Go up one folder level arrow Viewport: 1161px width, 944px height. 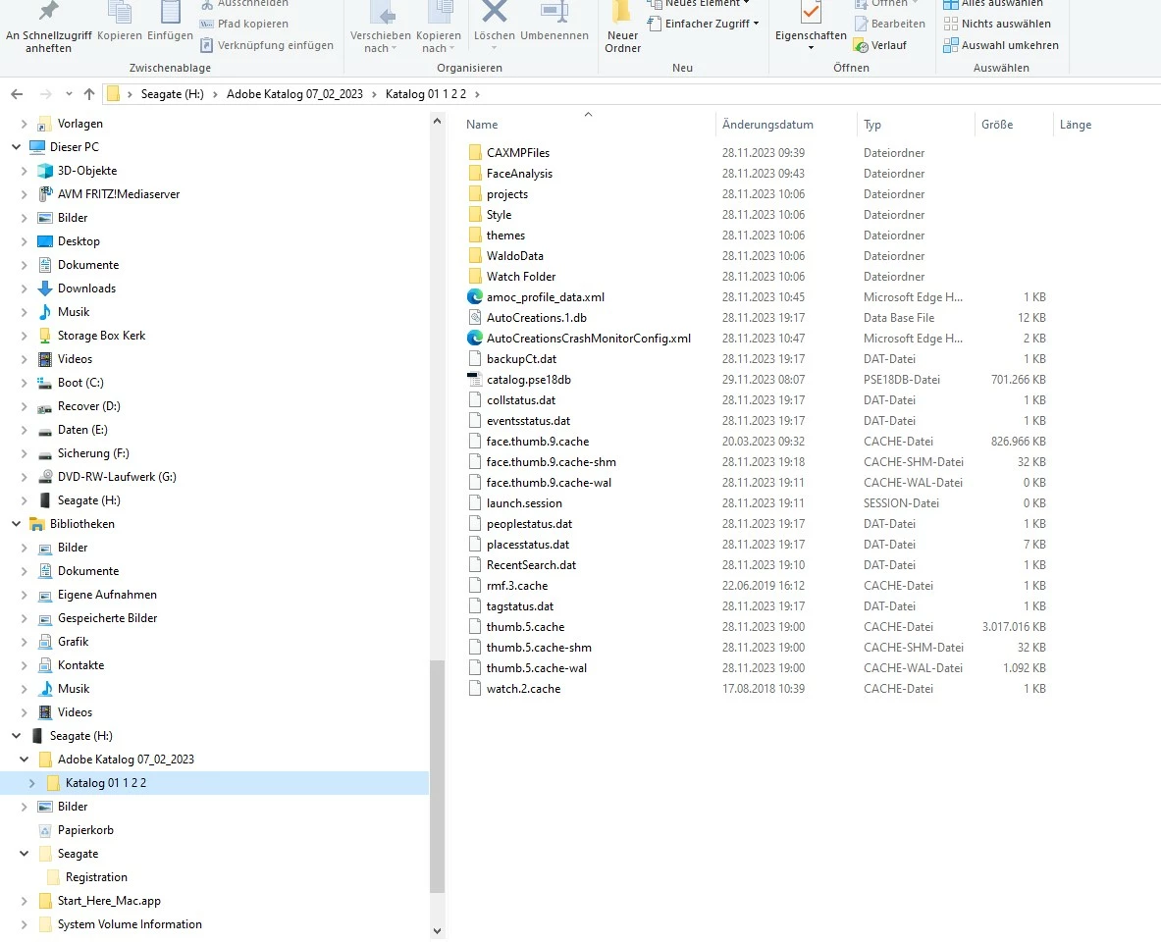pos(89,94)
